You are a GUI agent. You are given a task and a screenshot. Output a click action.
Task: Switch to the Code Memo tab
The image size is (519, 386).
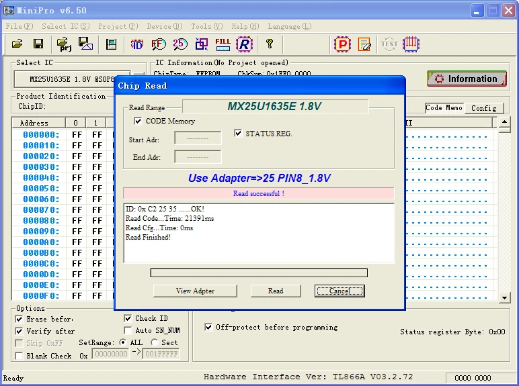click(x=444, y=107)
